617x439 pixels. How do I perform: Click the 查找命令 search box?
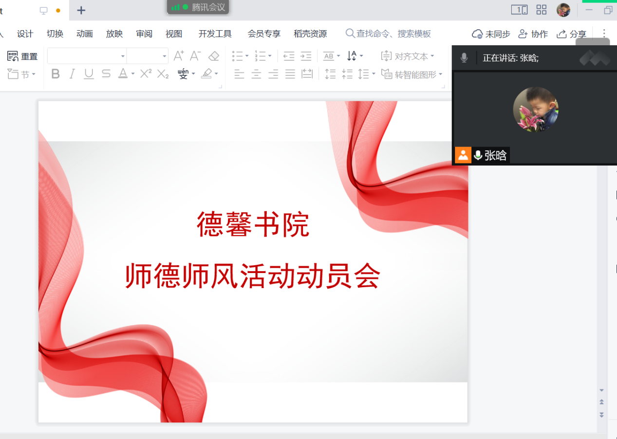pos(389,34)
